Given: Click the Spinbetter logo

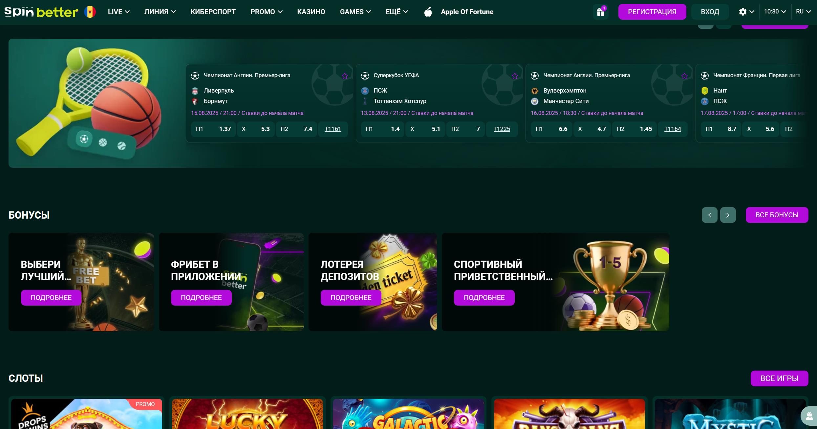Looking at the screenshot, I should 41,12.
